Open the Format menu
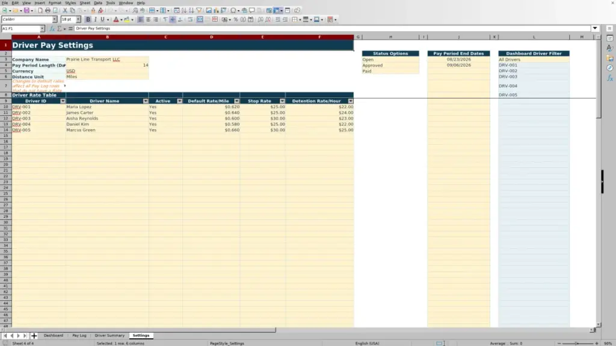 55,3
